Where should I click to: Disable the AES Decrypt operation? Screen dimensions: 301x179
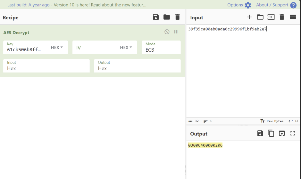click(x=167, y=32)
